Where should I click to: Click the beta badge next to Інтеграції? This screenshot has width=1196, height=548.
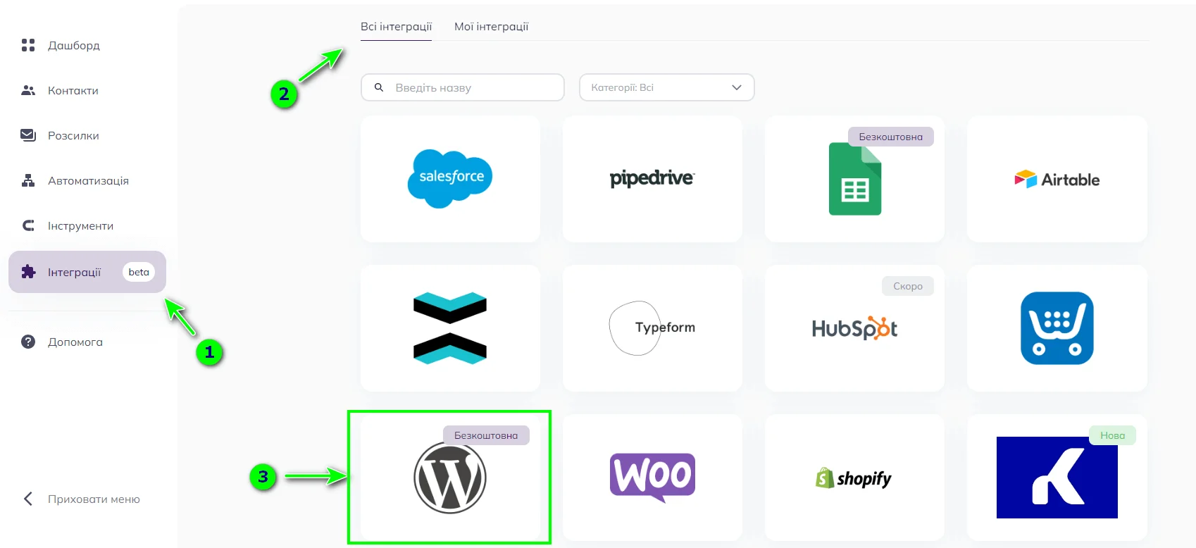tap(139, 272)
